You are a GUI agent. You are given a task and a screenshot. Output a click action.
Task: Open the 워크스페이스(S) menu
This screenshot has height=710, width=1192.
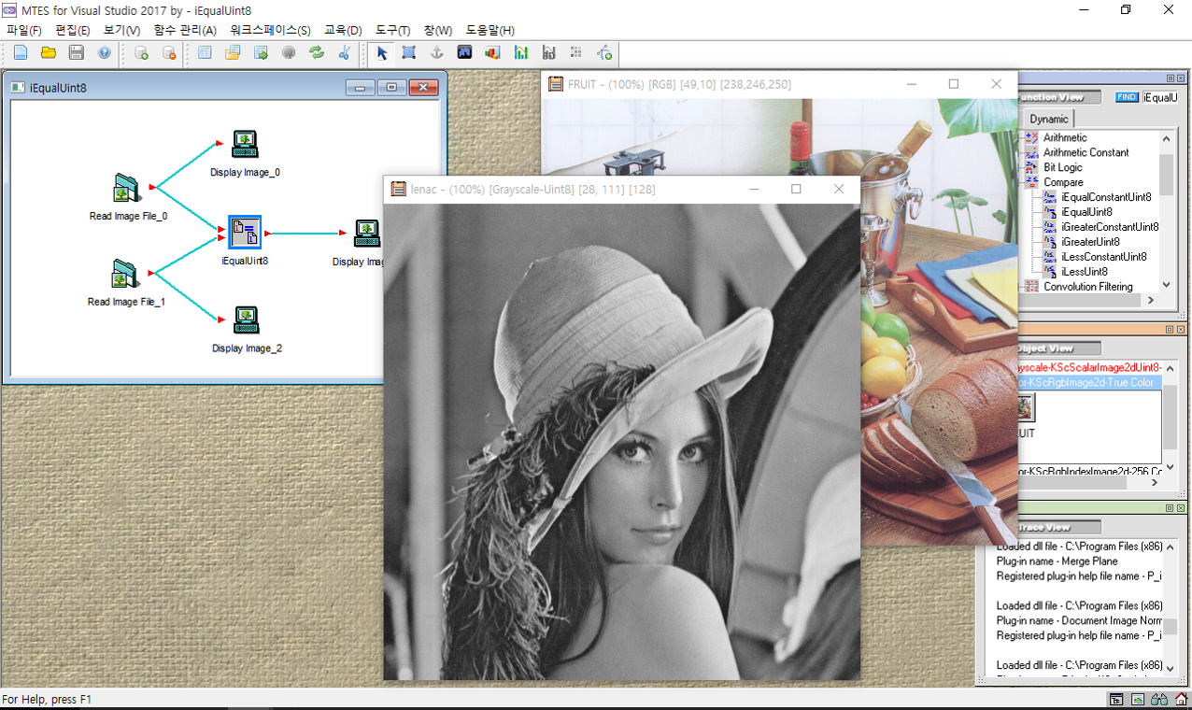(270, 31)
